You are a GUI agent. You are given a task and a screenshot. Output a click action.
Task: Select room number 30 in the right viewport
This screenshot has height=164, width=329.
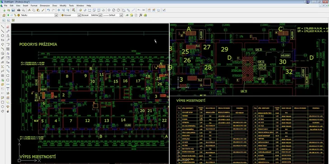282,62
